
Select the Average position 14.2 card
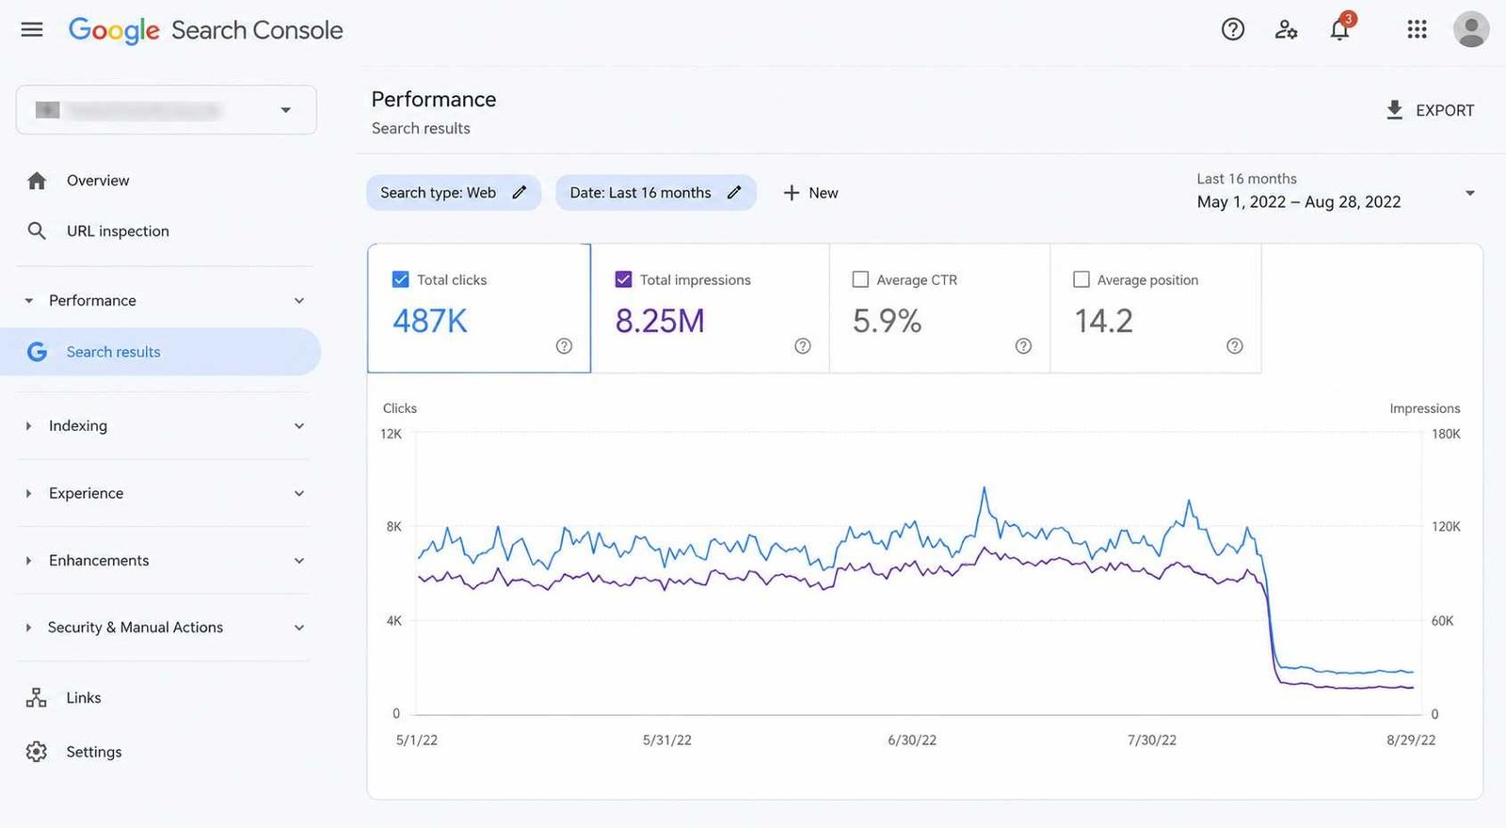tap(1156, 309)
